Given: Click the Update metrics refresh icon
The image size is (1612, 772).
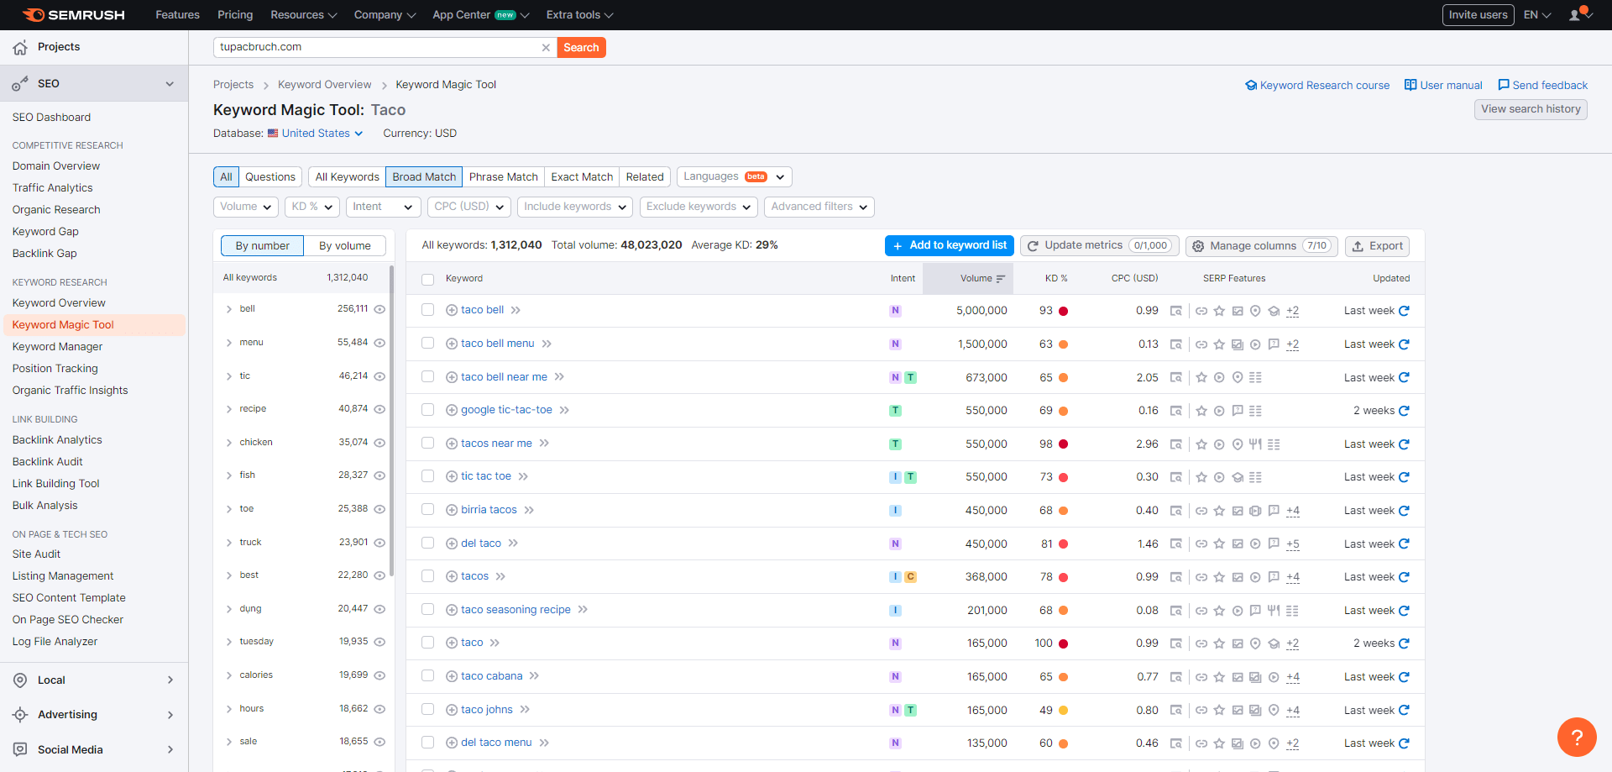Looking at the screenshot, I should [x=1034, y=245].
